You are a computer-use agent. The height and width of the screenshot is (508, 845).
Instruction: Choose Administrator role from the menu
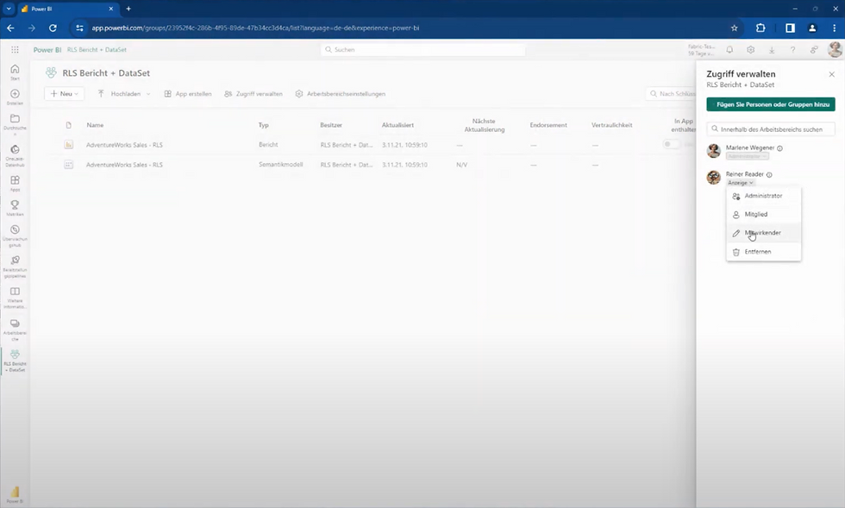tap(764, 196)
